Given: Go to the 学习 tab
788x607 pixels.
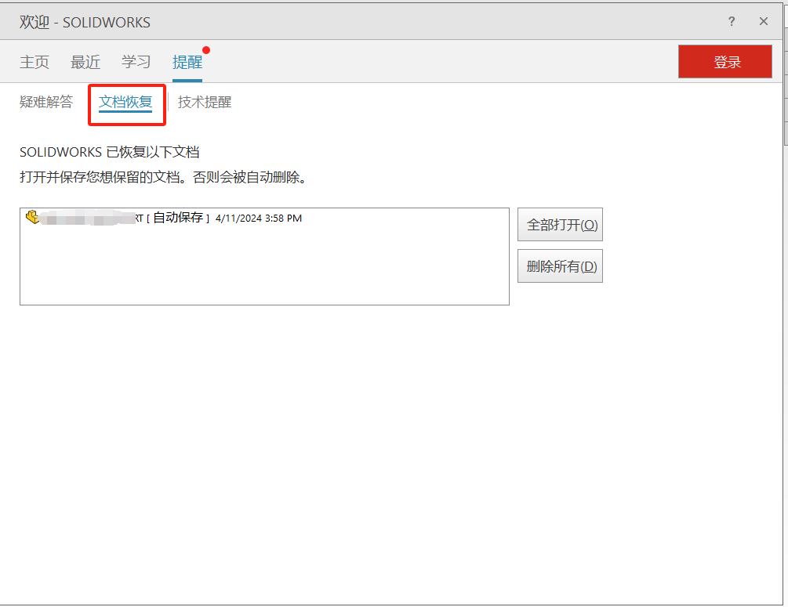Looking at the screenshot, I should [136, 63].
